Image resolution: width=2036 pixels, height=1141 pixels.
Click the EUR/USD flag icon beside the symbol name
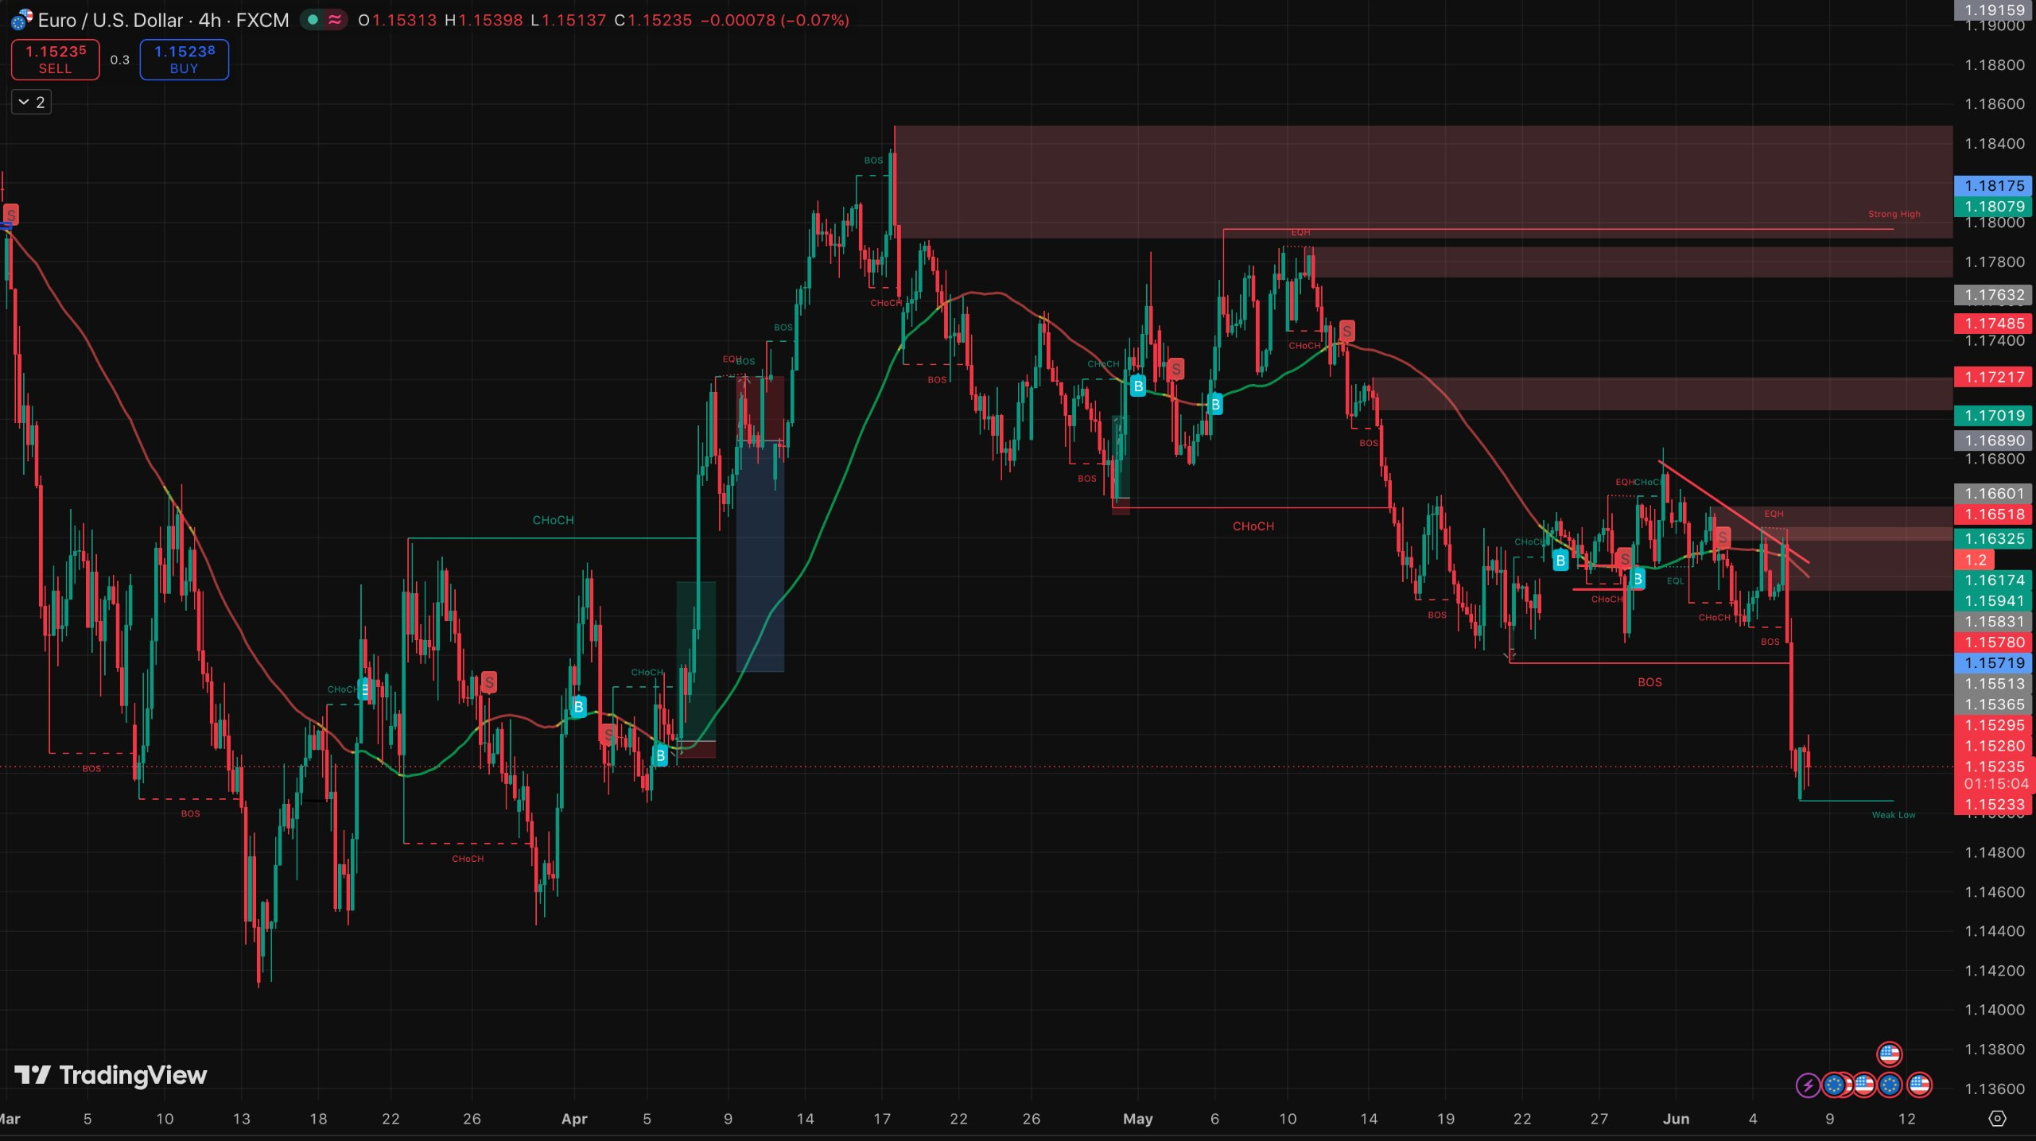(x=21, y=19)
